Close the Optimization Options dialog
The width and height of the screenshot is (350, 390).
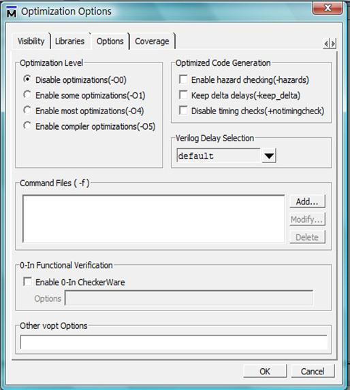(328, 8)
